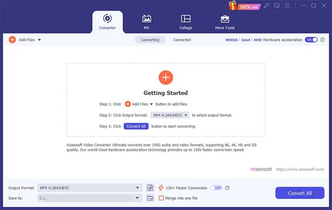Click the Getting Started heading
The image size is (332, 210).
click(x=166, y=93)
